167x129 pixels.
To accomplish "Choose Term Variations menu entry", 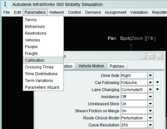I will pos(43,81).
